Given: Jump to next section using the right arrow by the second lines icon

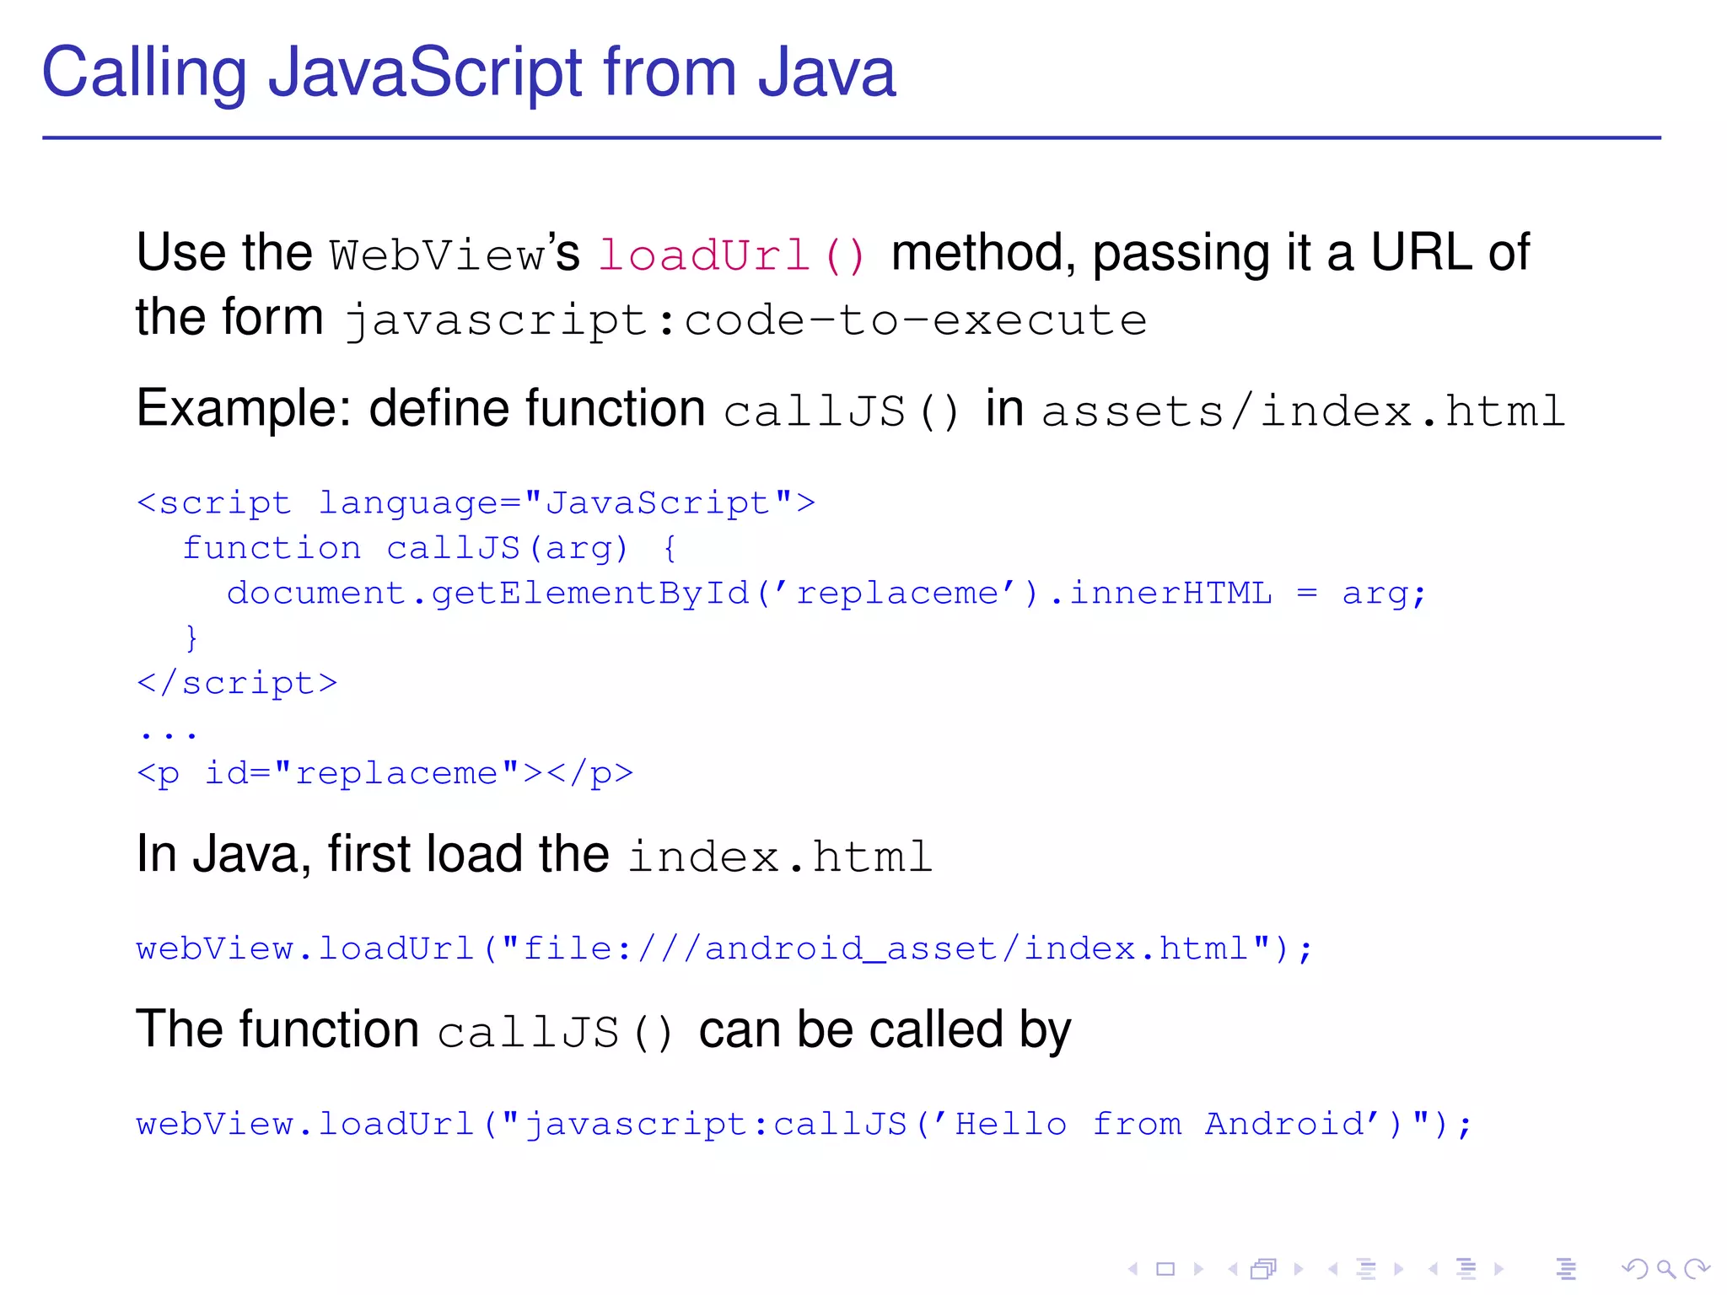Looking at the screenshot, I should [1498, 1269].
